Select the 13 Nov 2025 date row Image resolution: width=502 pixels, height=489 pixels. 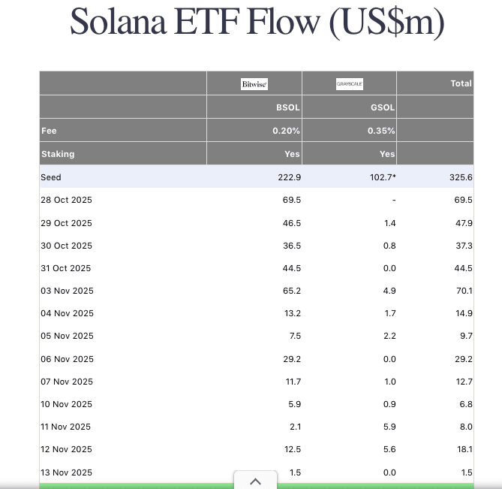pos(66,471)
